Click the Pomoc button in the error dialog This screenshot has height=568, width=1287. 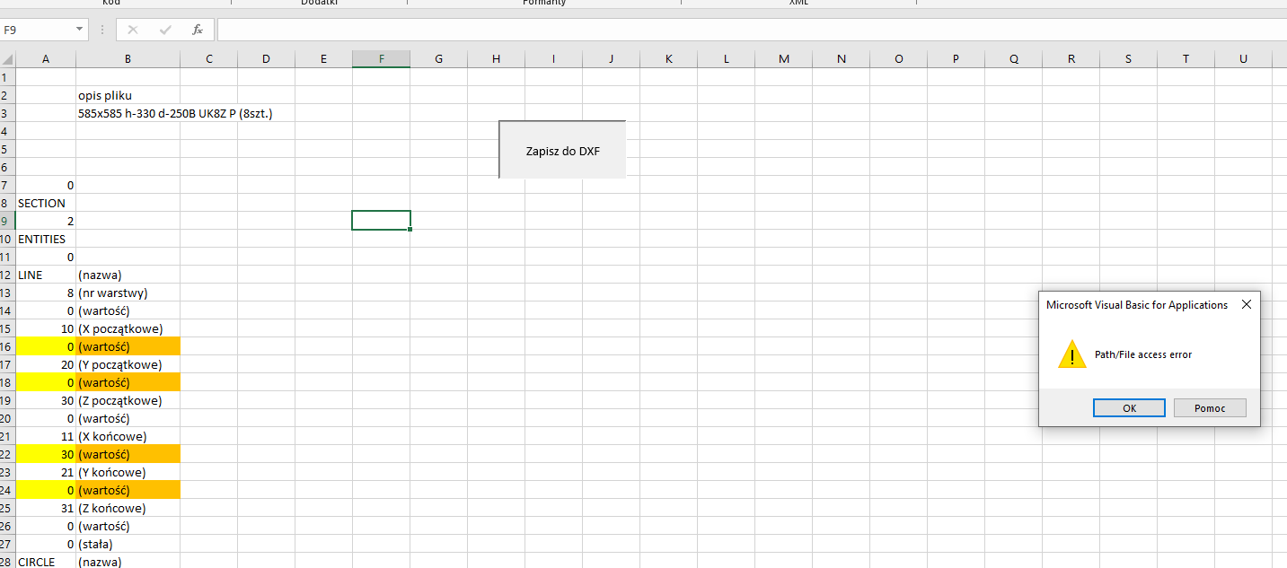coord(1210,408)
